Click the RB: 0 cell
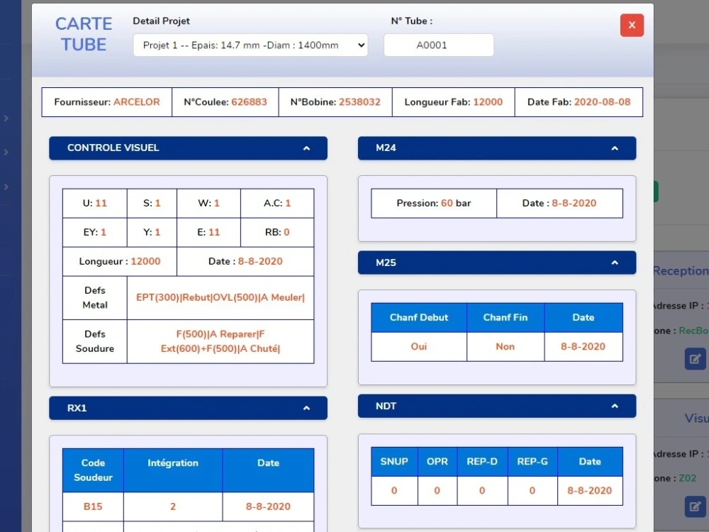Viewport: 709px width, 532px height. (x=277, y=233)
